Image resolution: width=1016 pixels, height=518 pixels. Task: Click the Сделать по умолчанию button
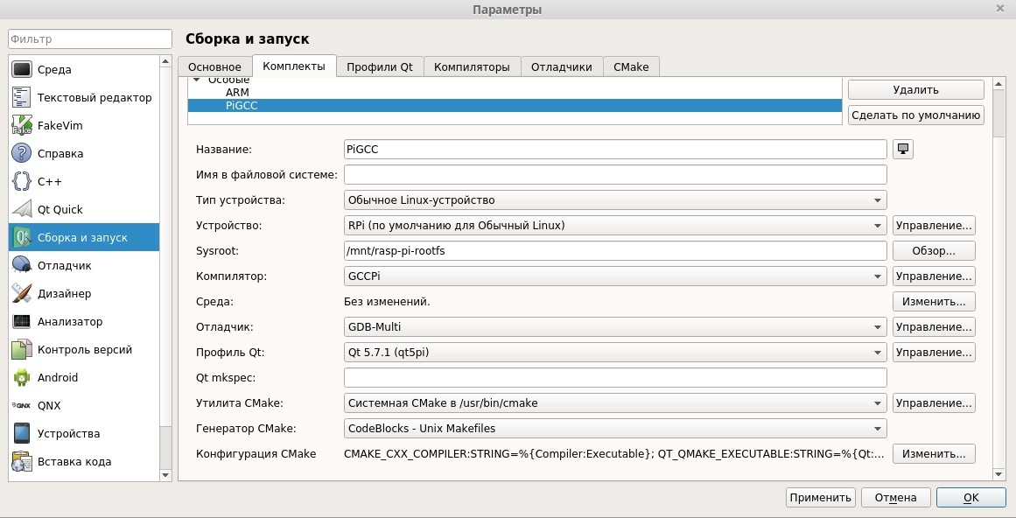[x=915, y=115]
